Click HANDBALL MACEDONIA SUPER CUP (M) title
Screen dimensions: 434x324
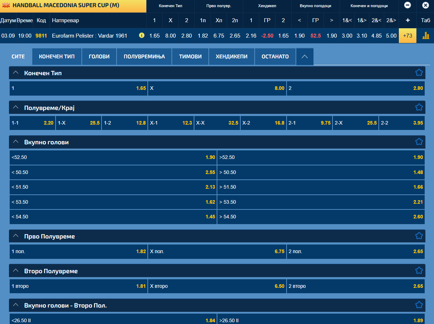(66, 6)
